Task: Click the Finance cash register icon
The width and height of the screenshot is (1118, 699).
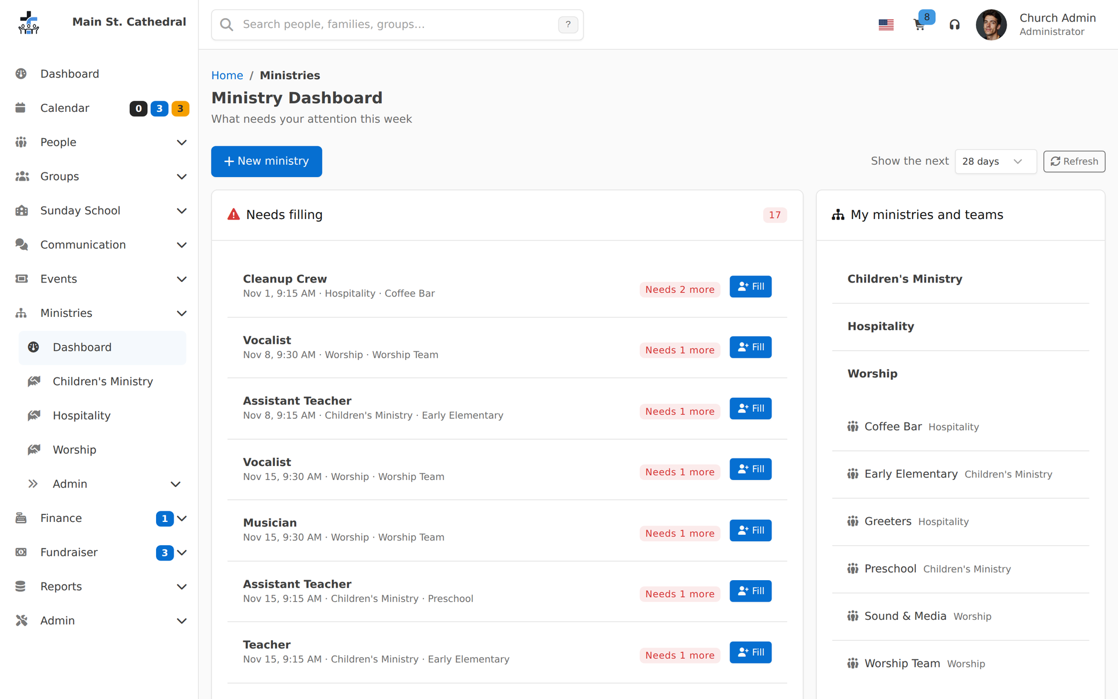Action: click(21, 518)
